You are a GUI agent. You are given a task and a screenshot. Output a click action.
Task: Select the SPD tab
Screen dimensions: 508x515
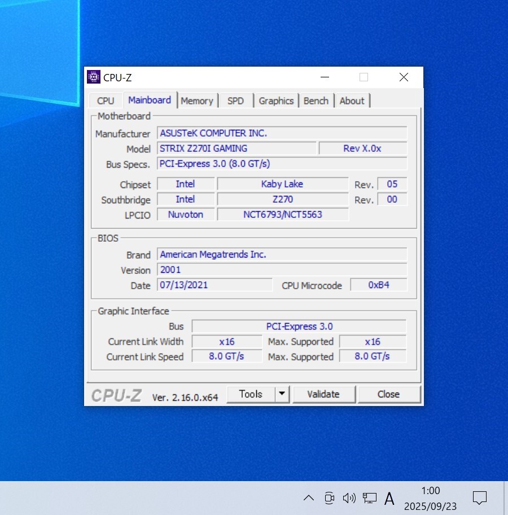pos(235,101)
